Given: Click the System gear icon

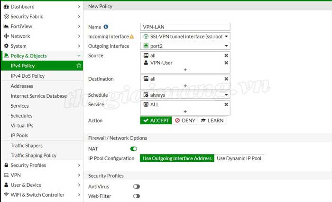Looking at the screenshot, I should [x=6, y=46].
